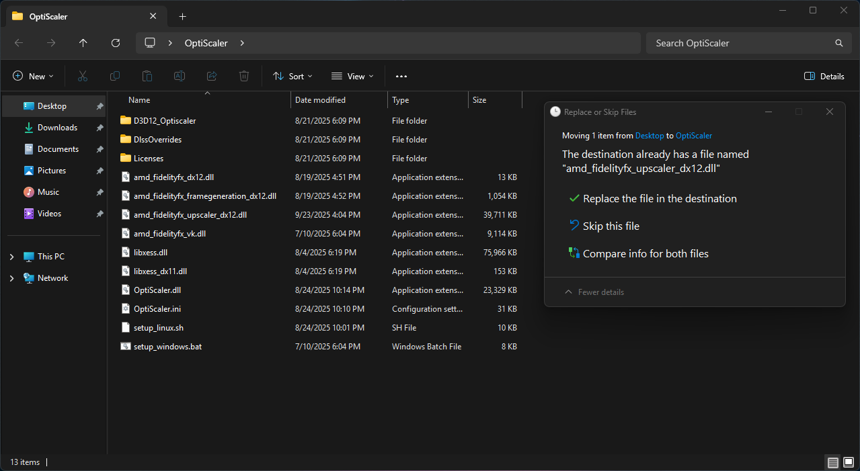Add a new tab with plus icon
This screenshot has width=860, height=471.
click(x=182, y=17)
